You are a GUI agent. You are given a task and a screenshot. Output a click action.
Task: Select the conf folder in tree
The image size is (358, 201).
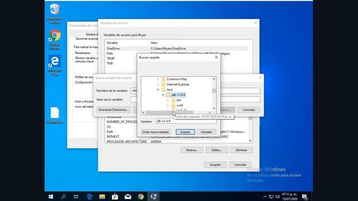click(x=180, y=106)
